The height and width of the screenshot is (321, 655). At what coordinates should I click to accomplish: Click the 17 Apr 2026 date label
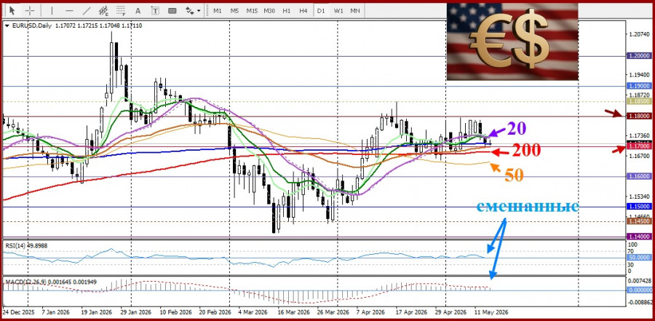tap(413, 313)
